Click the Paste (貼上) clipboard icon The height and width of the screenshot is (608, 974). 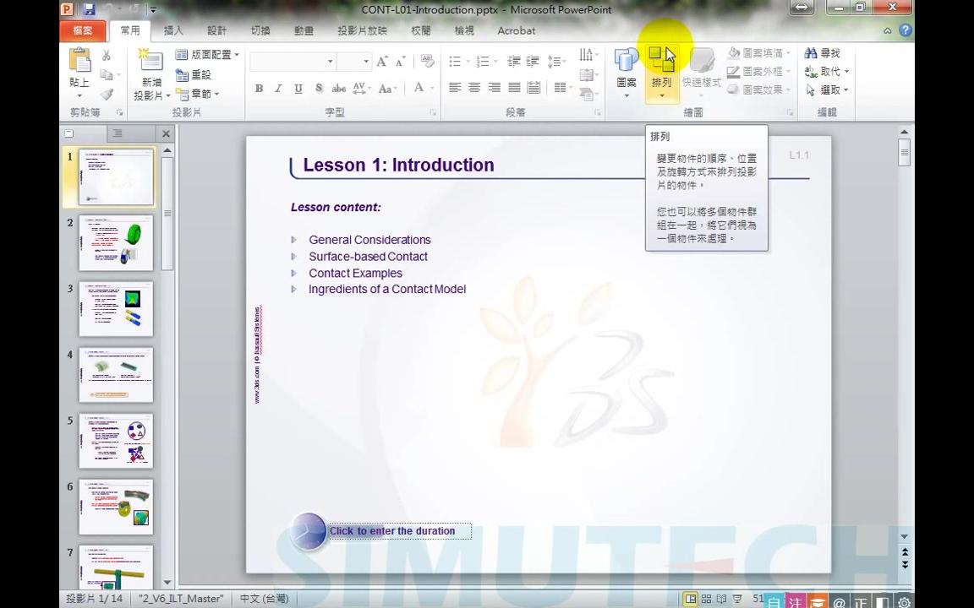click(79, 60)
